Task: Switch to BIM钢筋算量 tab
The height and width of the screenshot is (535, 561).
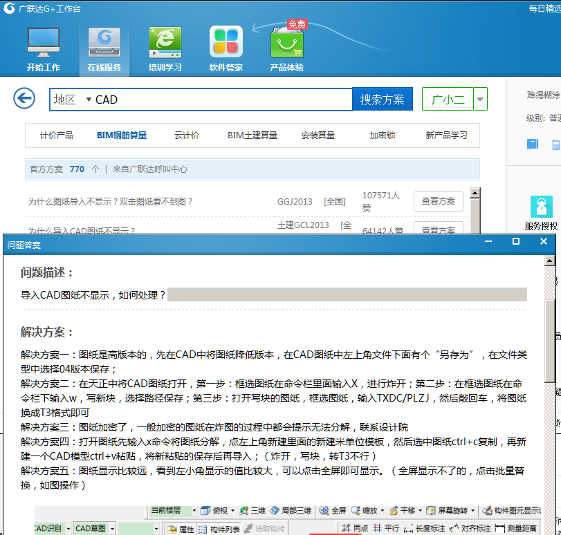Action: click(x=122, y=135)
